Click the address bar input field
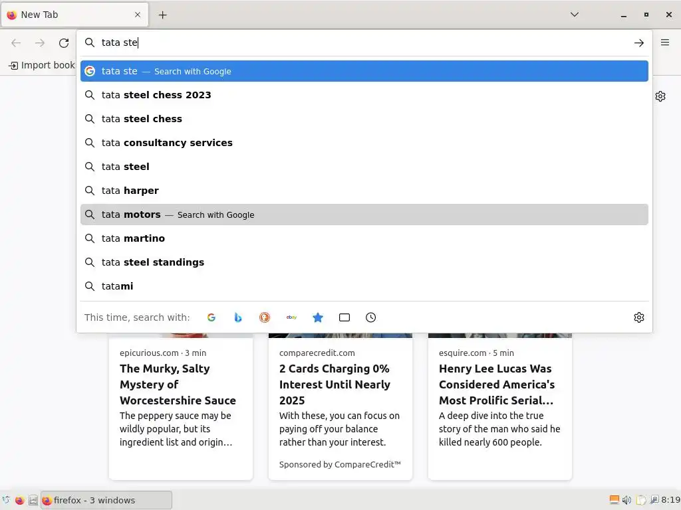The width and height of the screenshot is (681, 510). (x=364, y=42)
